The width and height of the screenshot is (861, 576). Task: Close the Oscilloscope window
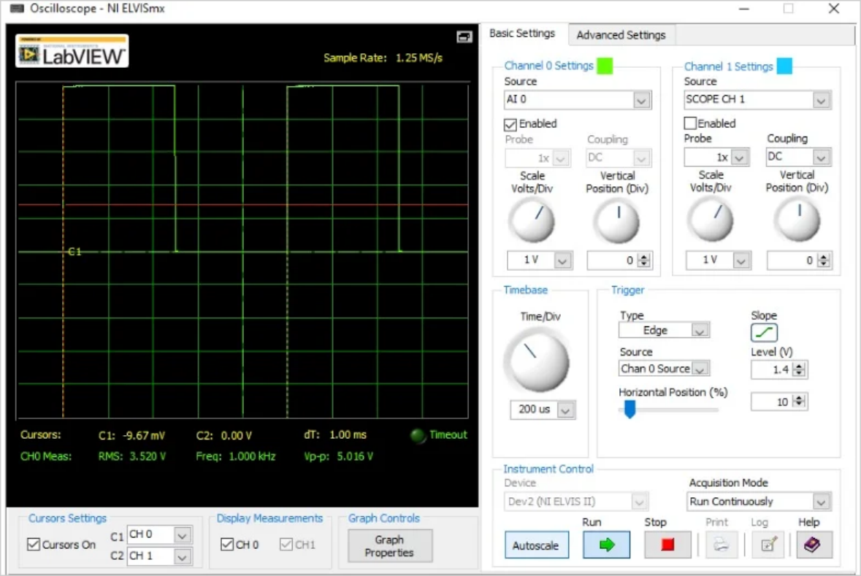pyautogui.click(x=833, y=9)
